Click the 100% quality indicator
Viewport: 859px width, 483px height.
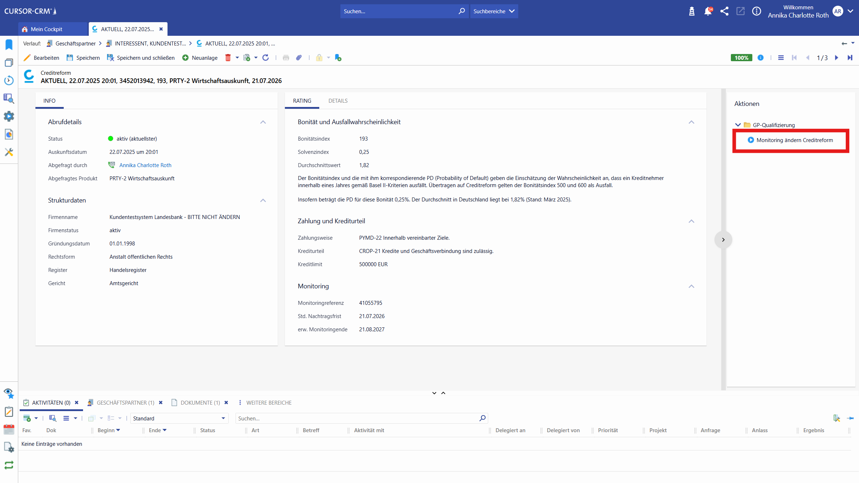[742, 58]
